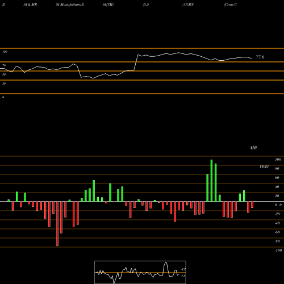Click the longest red bar in MR histogram
This screenshot has width=284, height=284.
point(57,224)
